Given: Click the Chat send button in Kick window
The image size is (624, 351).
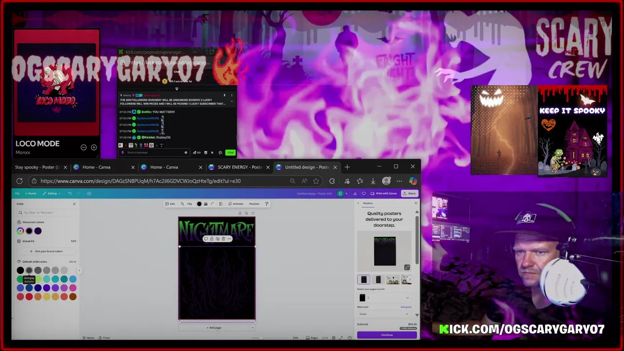Looking at the screenshot, I should tap(231, 153).
